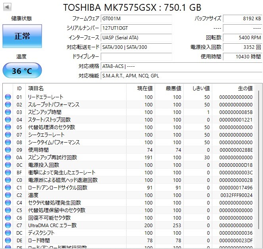Select the スピンアップ再試行回数 row
This screenshot has height=249, width=263.
point(129,158)
